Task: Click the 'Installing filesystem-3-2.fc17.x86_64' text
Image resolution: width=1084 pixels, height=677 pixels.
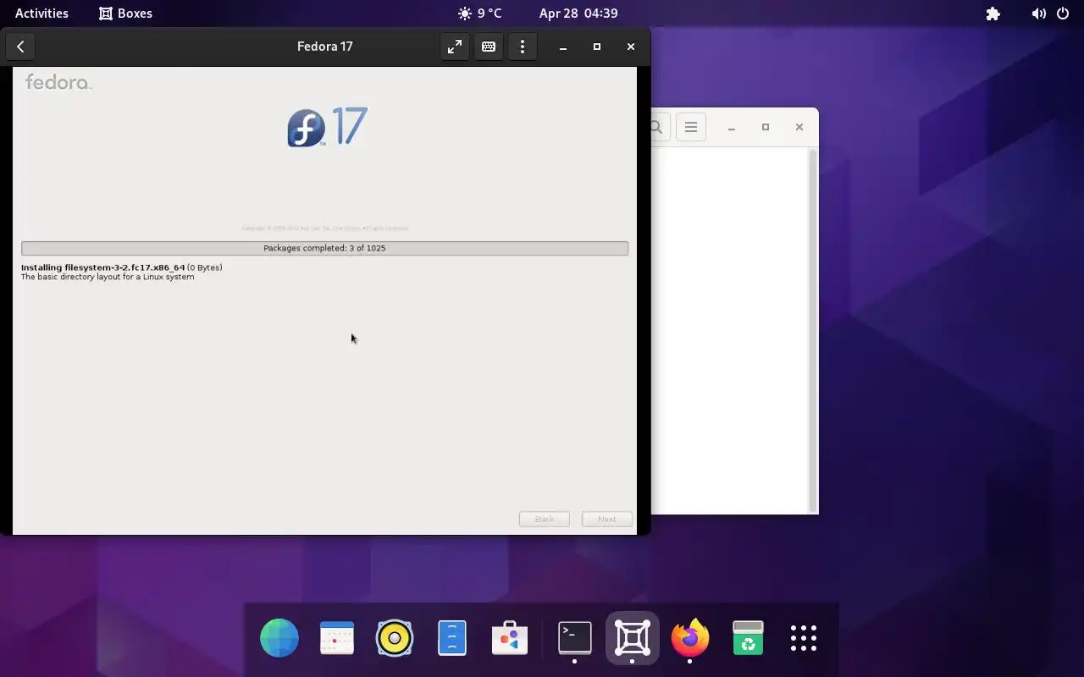Action: (x=102, y=267)
